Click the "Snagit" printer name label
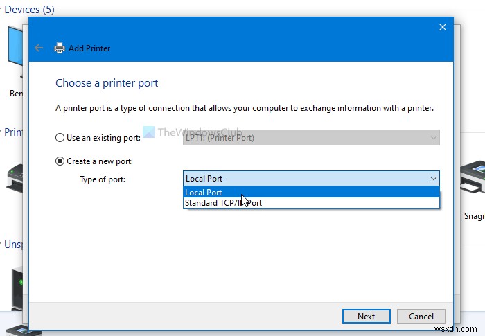Screen dimensions: 485x336 click(474, 216)
